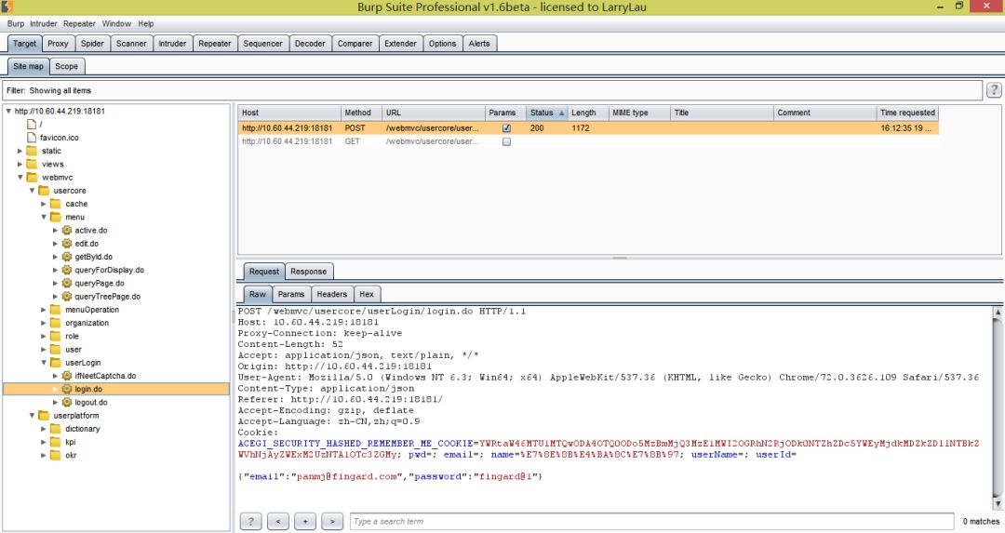Click the gear icon for edit.do
The height and width of the screenshot is (533, 1005).
67,244
